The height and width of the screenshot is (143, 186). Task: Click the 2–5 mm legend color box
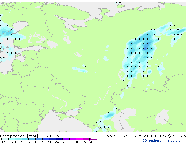click(x=25, y=139)
